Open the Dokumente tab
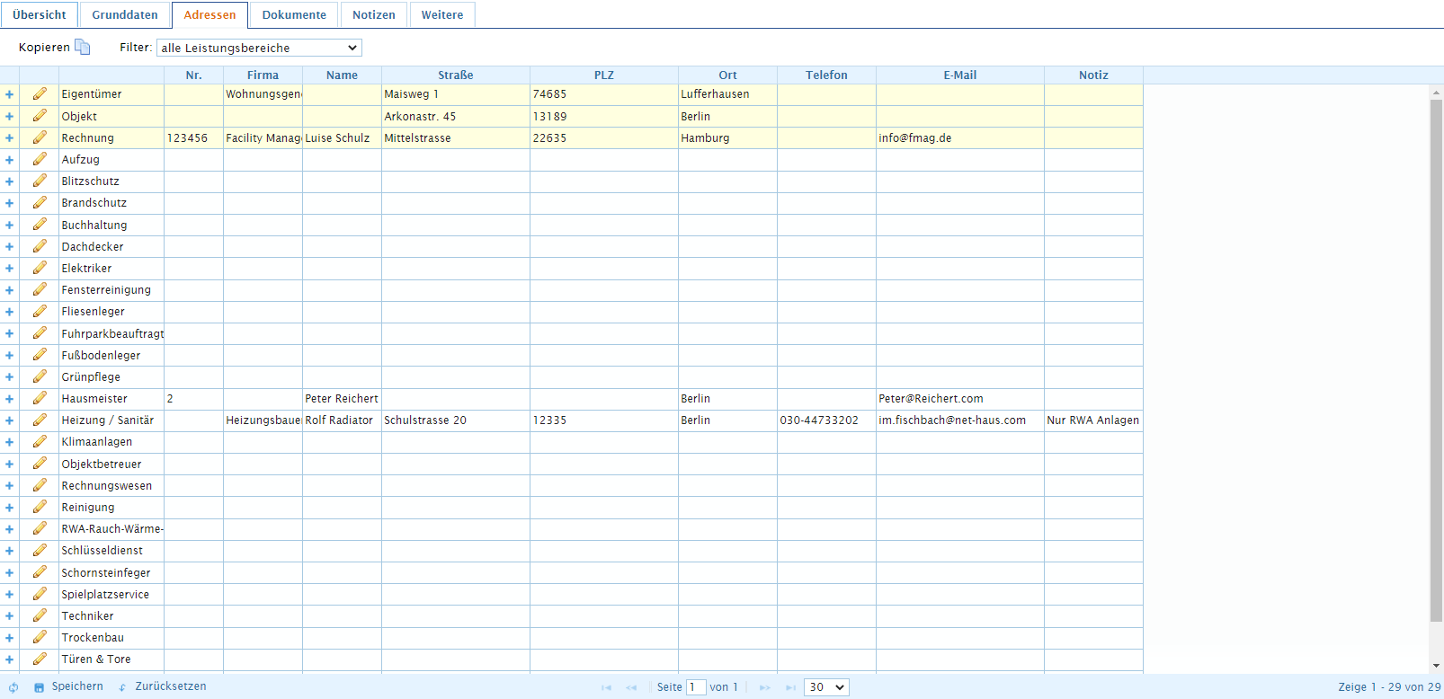The width and height of the screenshot is (1444, 699). pos(294,15)
